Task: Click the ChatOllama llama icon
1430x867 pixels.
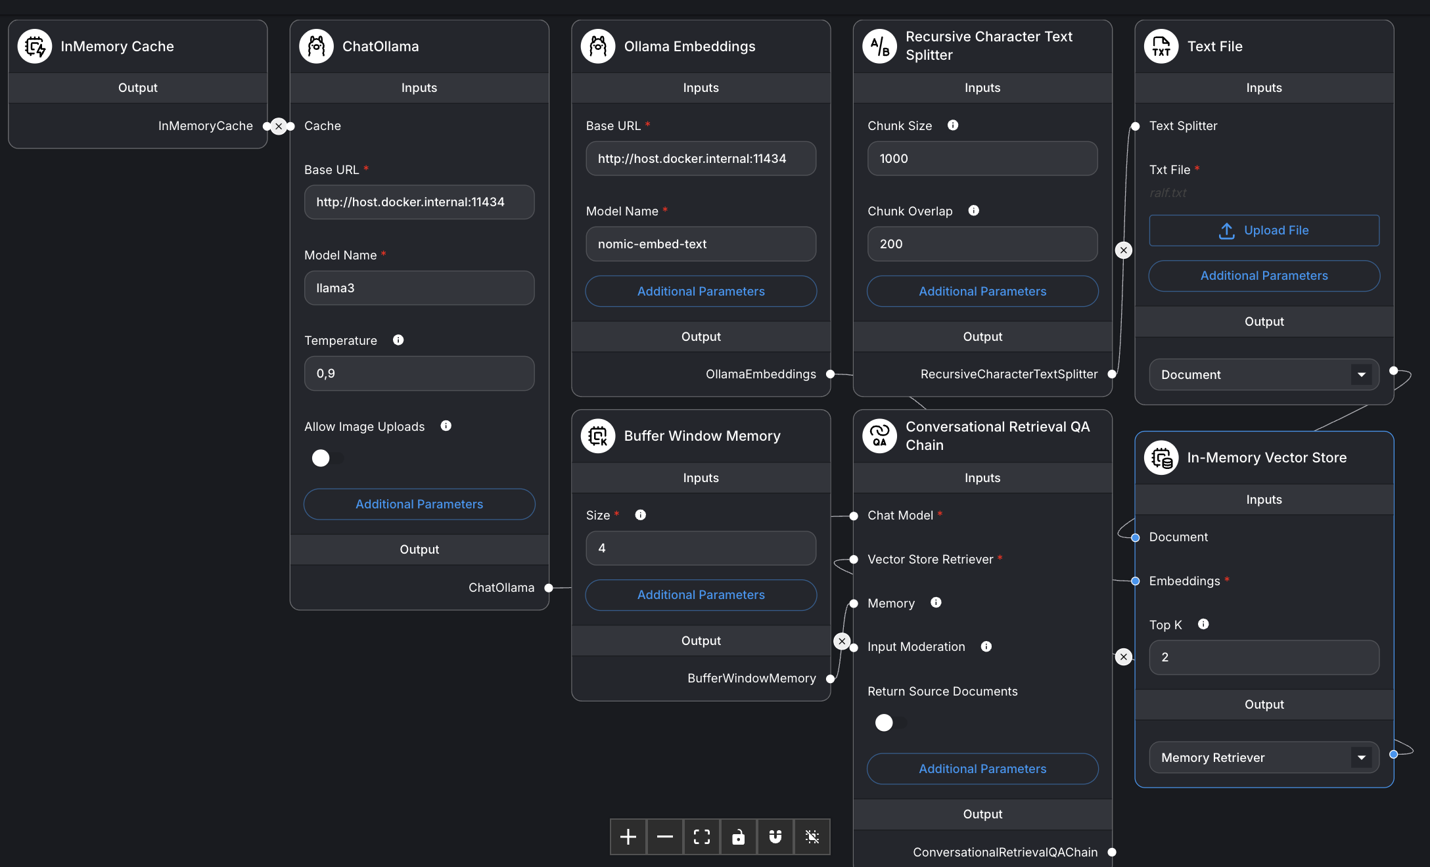Action: [x=317, y=46]
